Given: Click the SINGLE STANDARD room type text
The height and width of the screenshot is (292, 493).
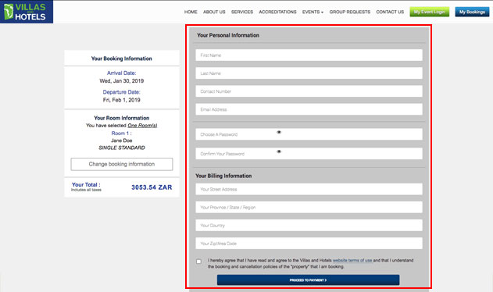Looking at the screenshot, I should [122, 148].
